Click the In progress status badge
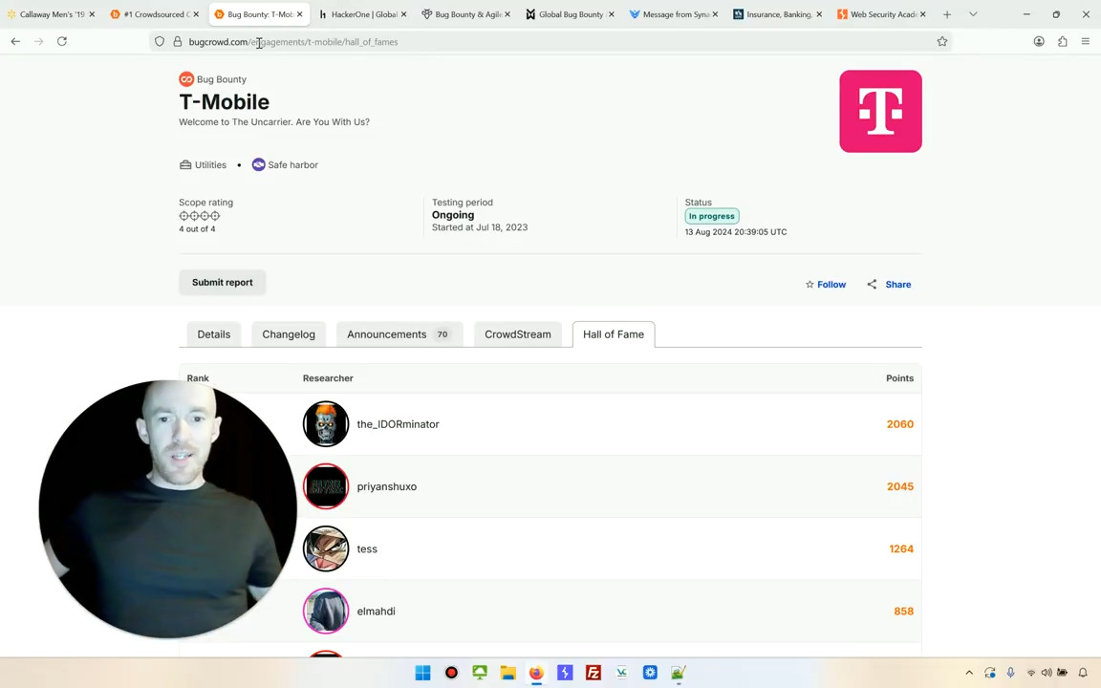Image resolution: width=1101 pixels, height=688 pixels. tap(711, 216)
